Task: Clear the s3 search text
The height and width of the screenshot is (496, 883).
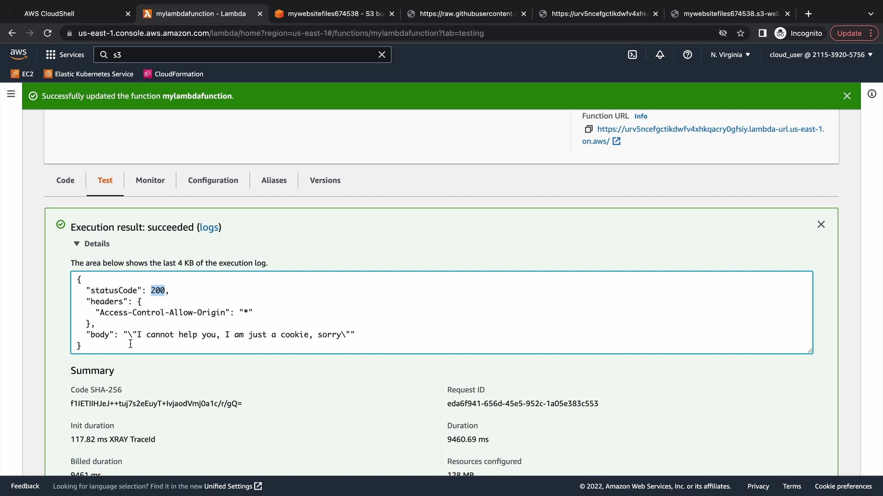Action: click(x=382, y=55)
